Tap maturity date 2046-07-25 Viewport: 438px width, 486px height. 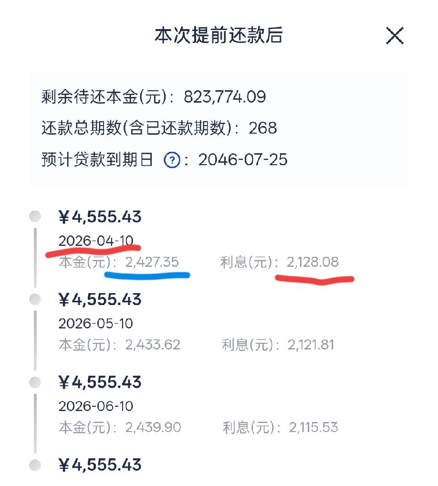click(243, 159)
